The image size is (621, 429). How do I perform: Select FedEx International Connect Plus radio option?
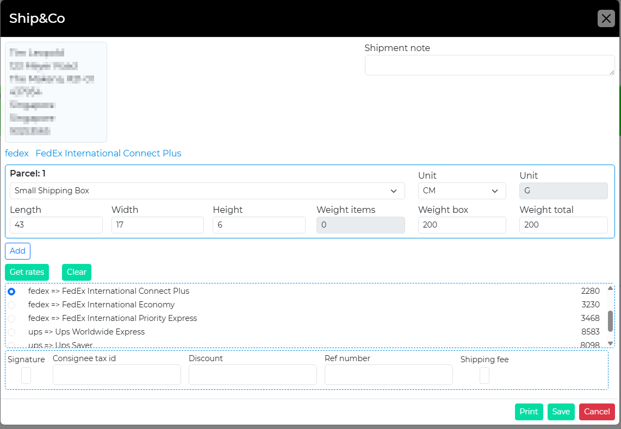12,292
